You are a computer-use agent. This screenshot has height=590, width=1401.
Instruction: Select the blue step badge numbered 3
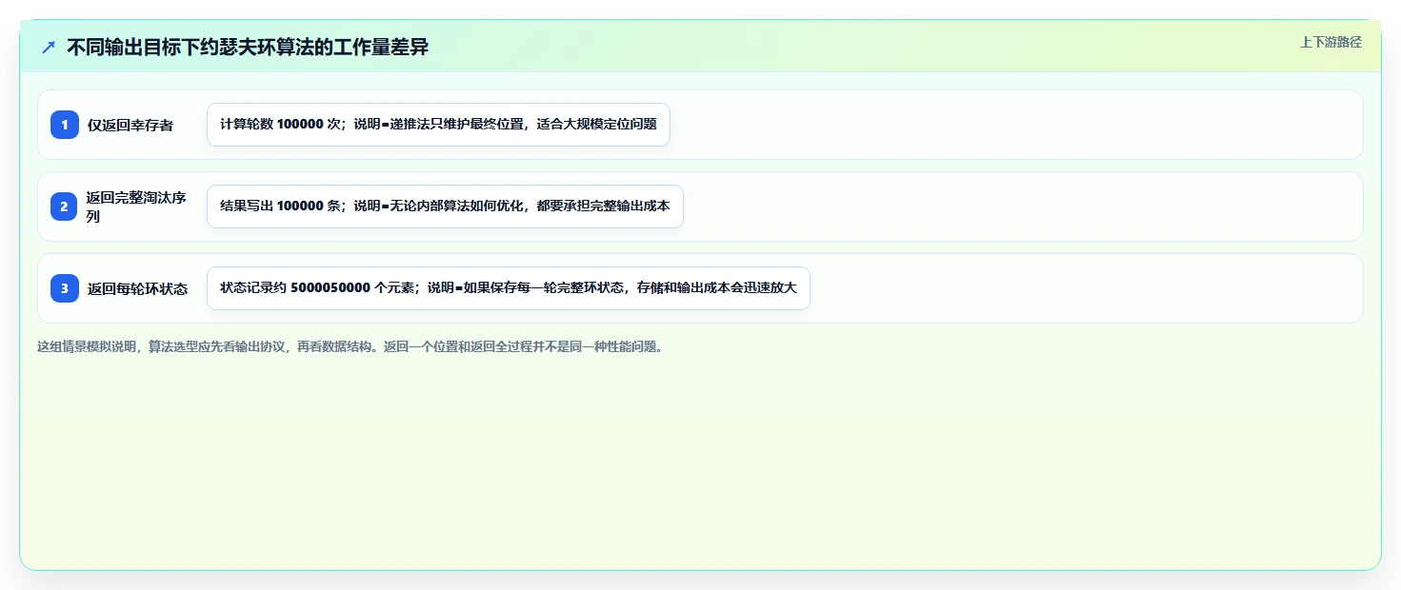[x=65, y=288]
